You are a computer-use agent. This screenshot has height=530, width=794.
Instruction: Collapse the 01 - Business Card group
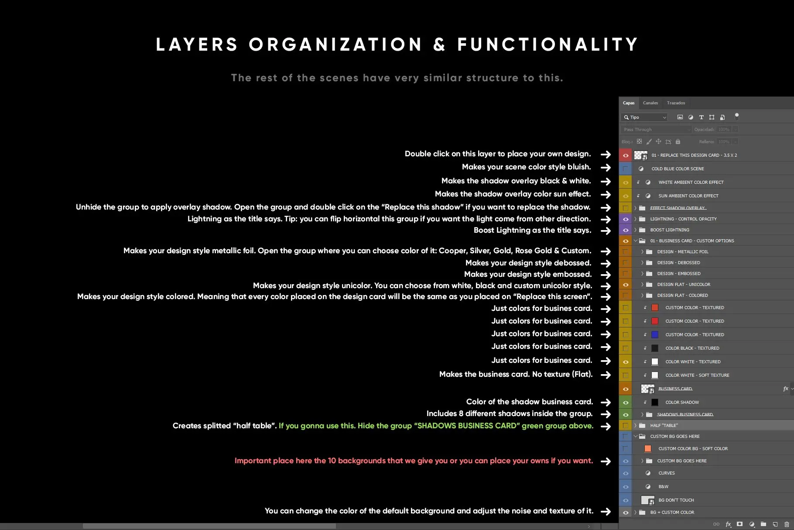tap(636, 241)
